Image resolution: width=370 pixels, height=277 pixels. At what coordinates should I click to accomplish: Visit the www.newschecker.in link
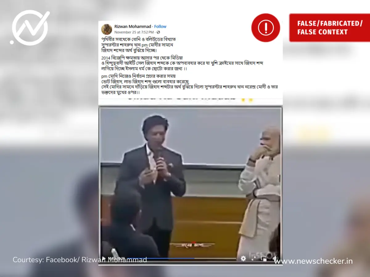tap(313, 261)
